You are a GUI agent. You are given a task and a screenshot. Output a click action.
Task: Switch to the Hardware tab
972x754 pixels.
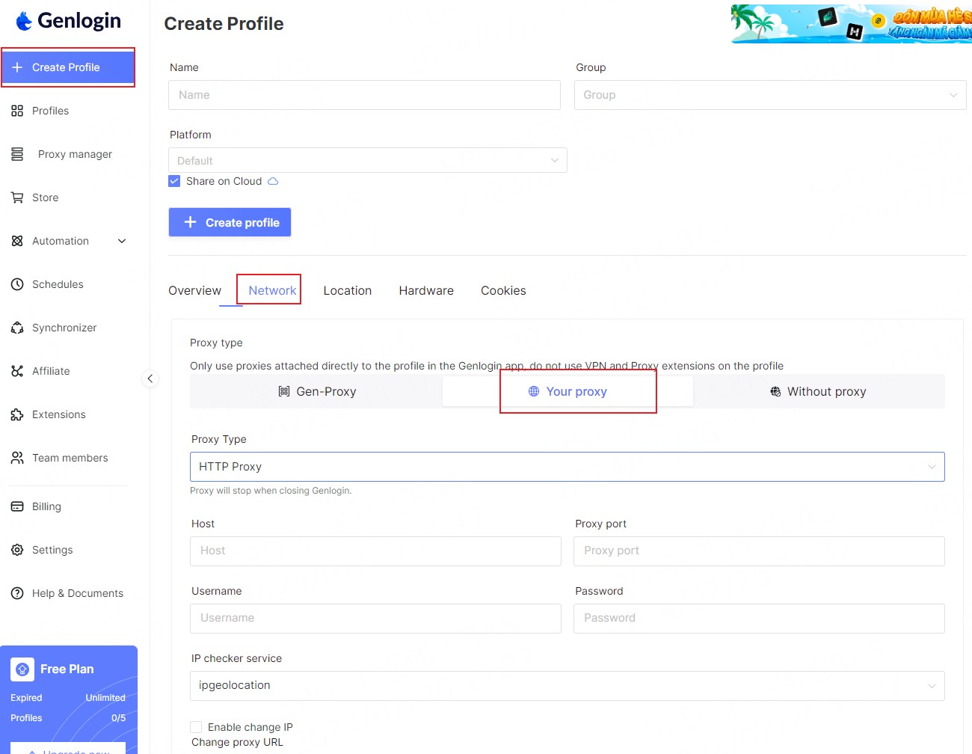(425, 290)
